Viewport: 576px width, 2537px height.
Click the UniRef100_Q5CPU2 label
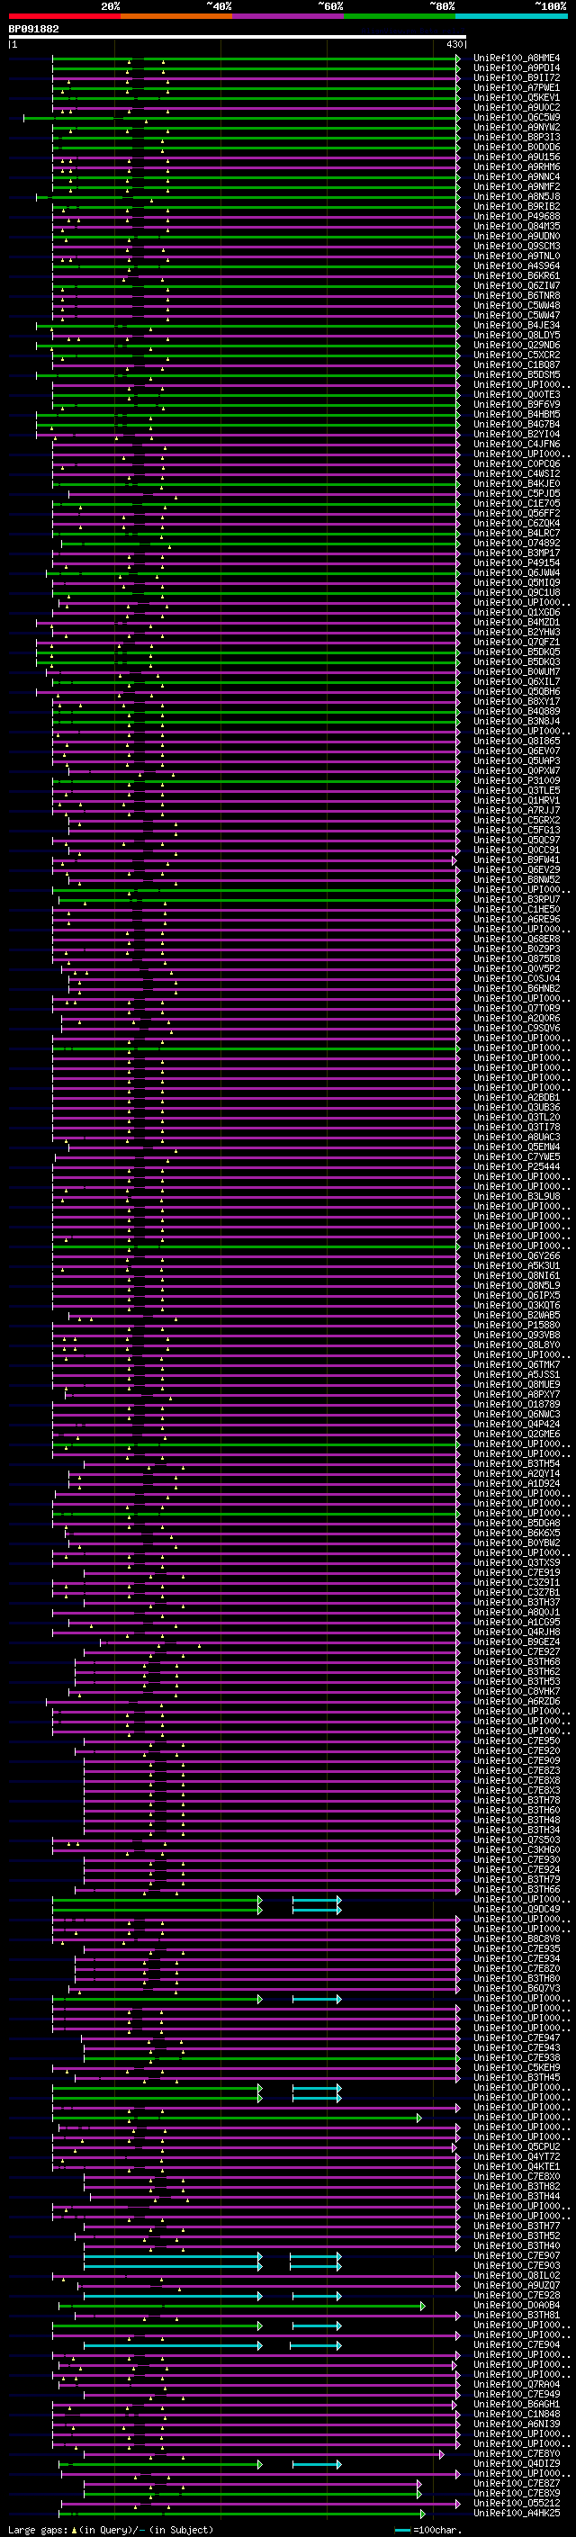pyautogui.click(x=517, y=2146)
